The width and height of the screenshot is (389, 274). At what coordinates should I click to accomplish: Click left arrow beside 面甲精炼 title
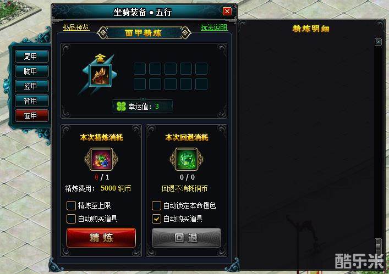coord(102,32)
